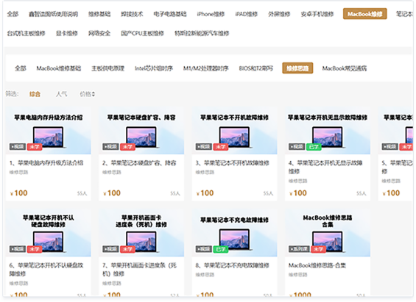Open the 鑫智造图纸使用说明 category
The image size is (416, 302).
tap(53, 14)
